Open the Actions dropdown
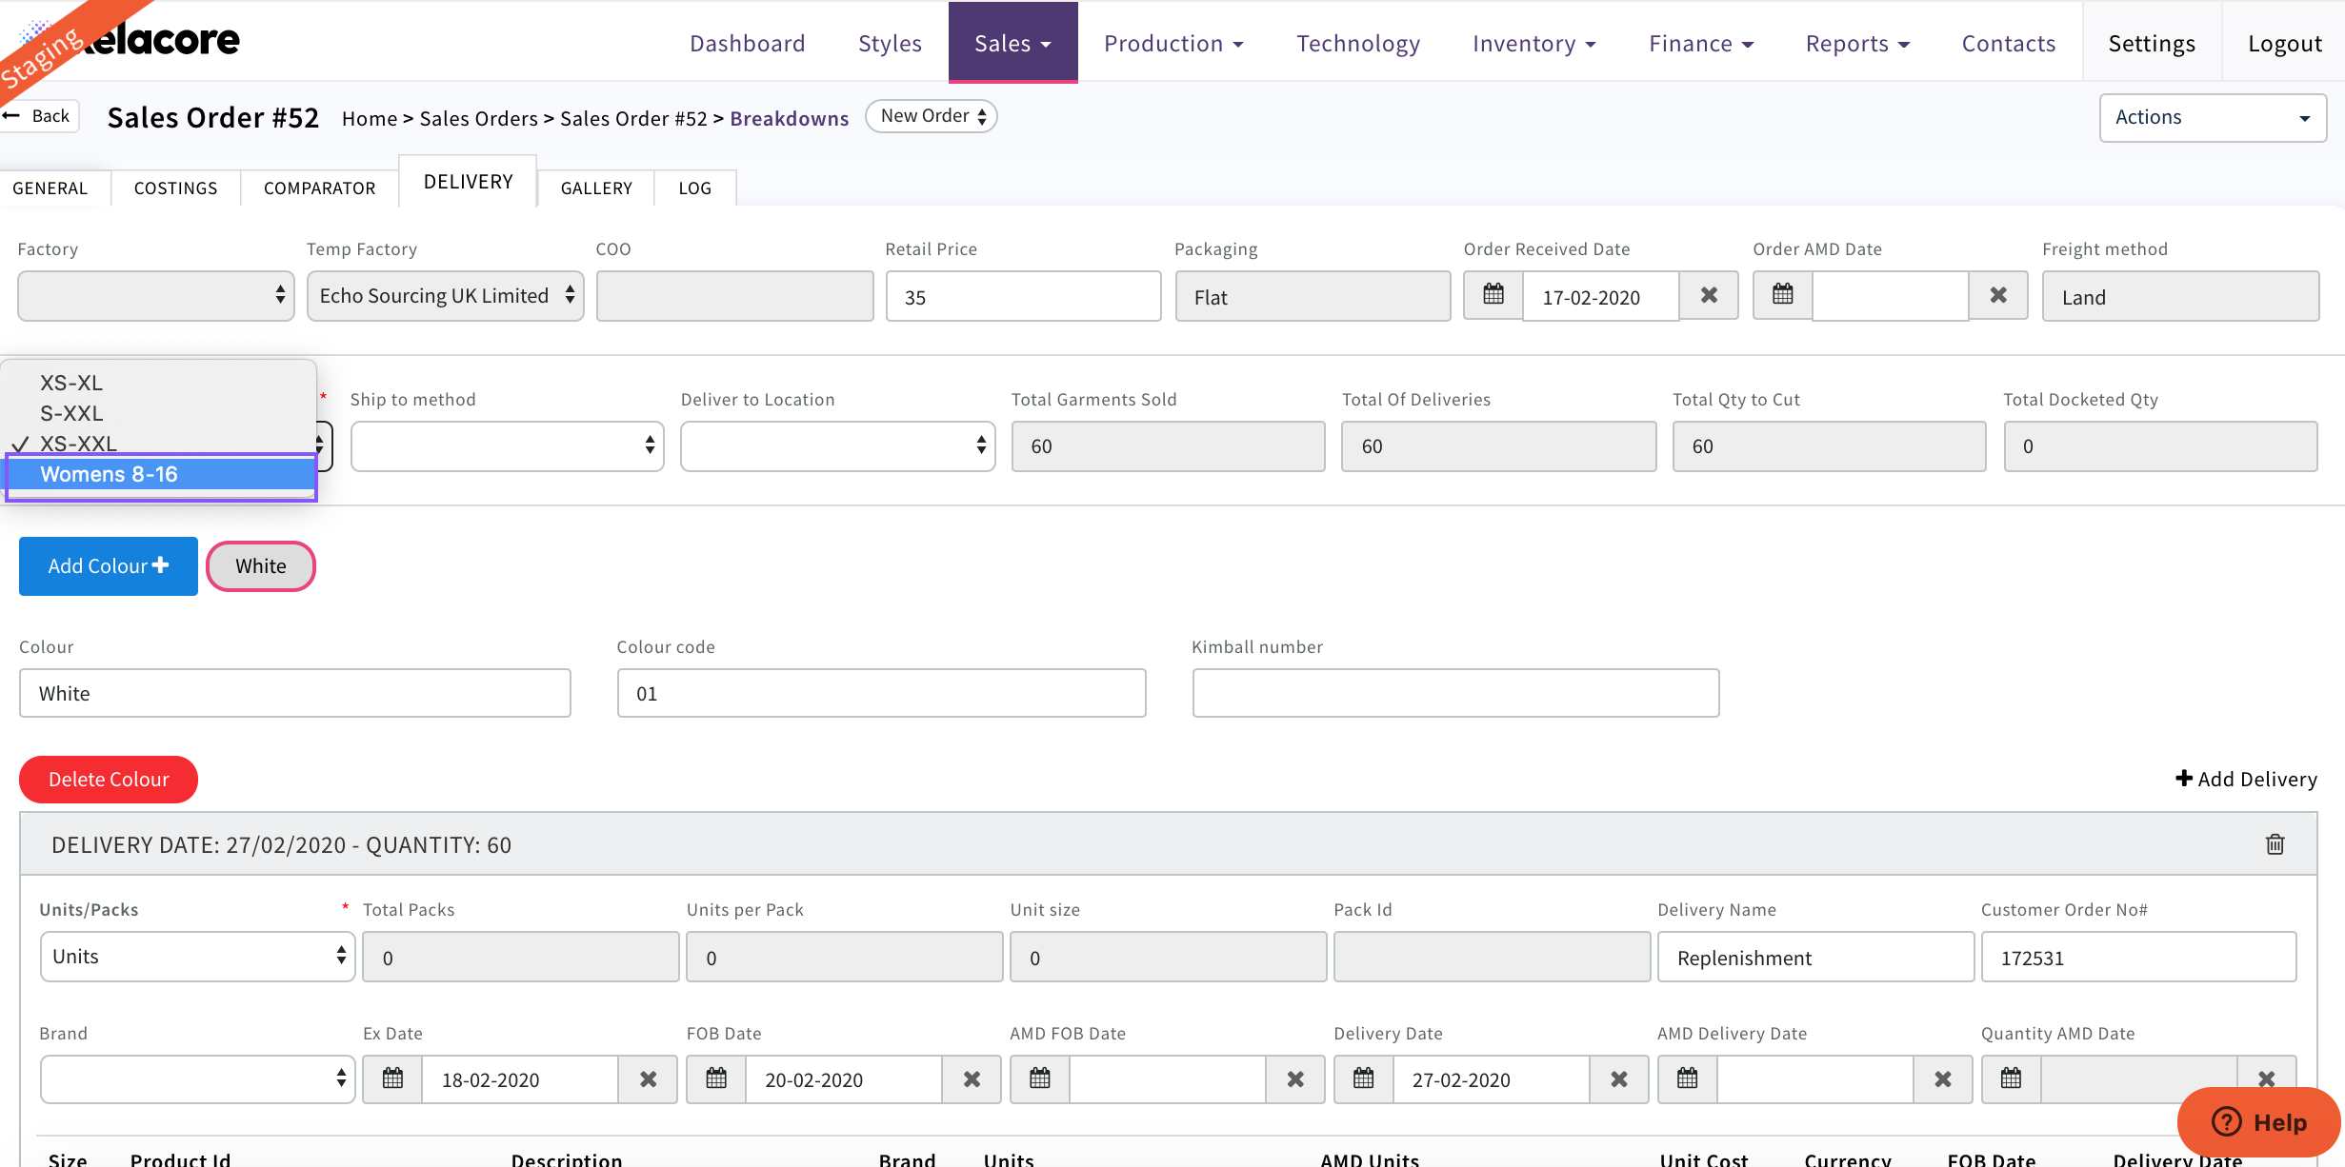The image size is (2345, 1167). coord(2212,117)
